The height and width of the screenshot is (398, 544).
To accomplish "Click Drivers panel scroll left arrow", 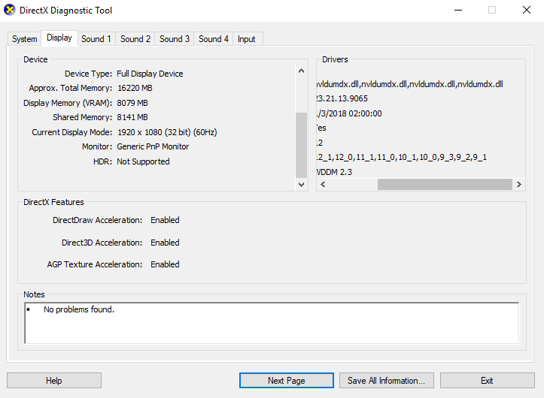I will click(323, 184).
